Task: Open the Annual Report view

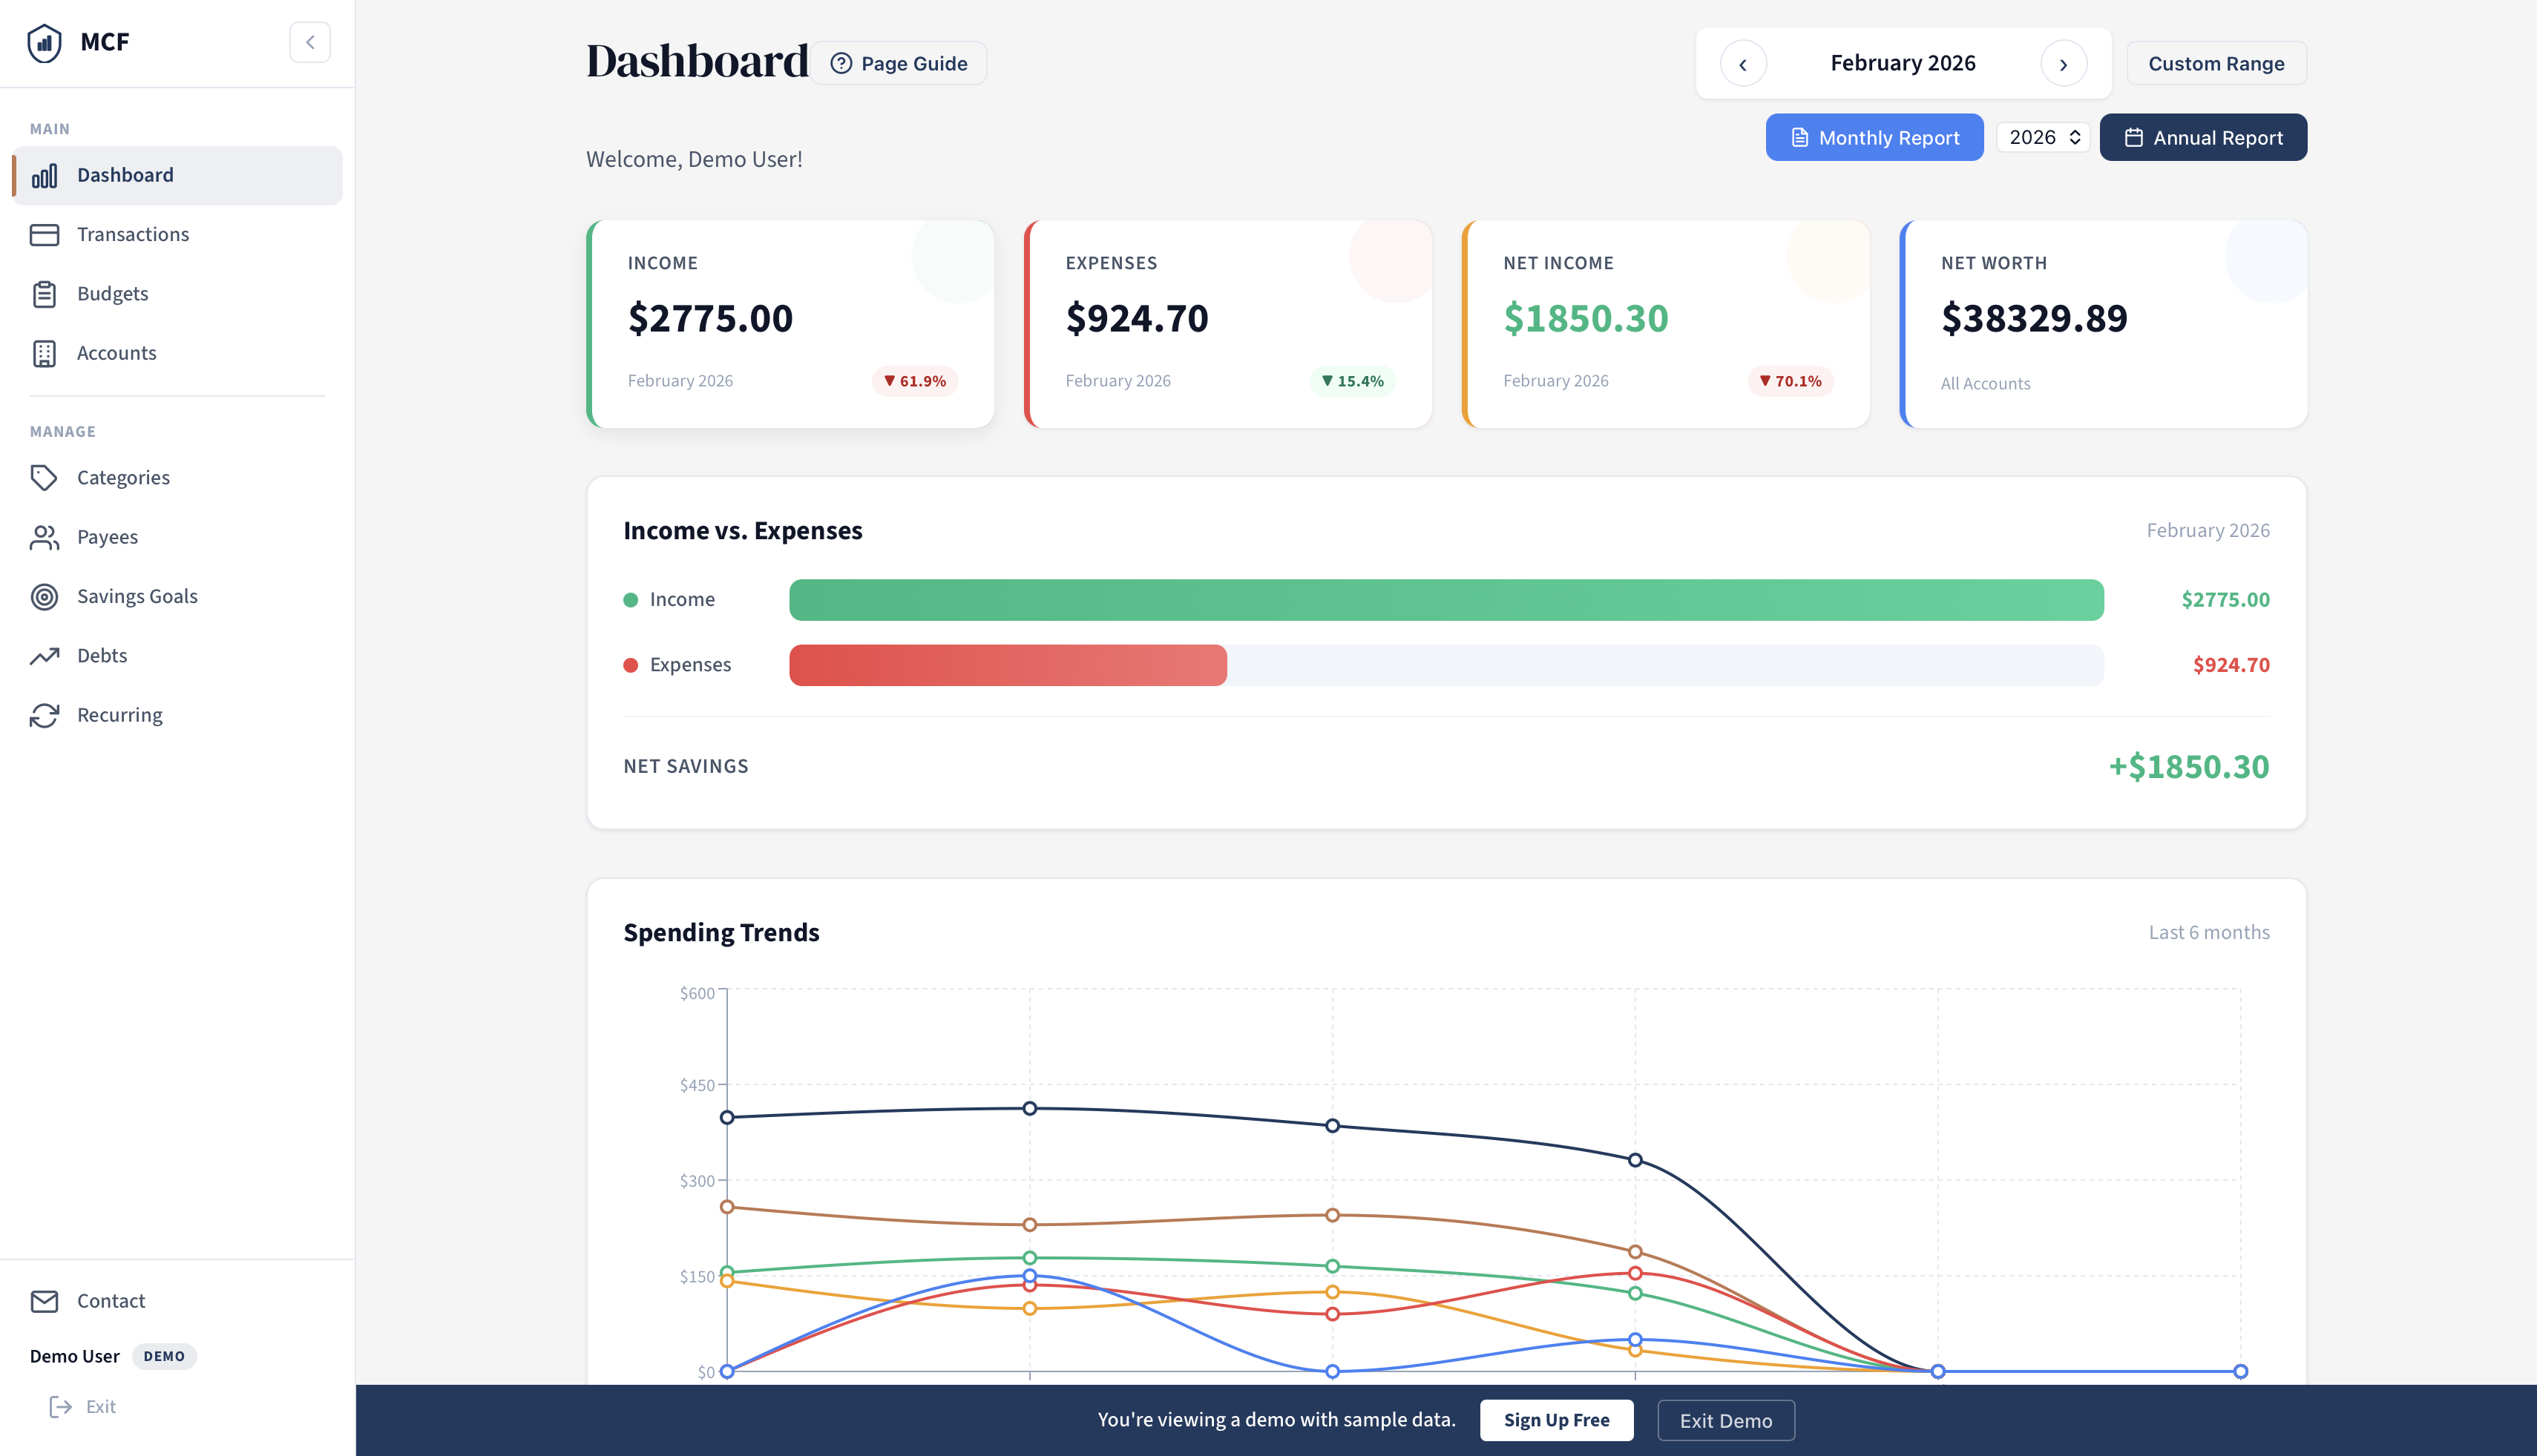Action: point(2203,137)
